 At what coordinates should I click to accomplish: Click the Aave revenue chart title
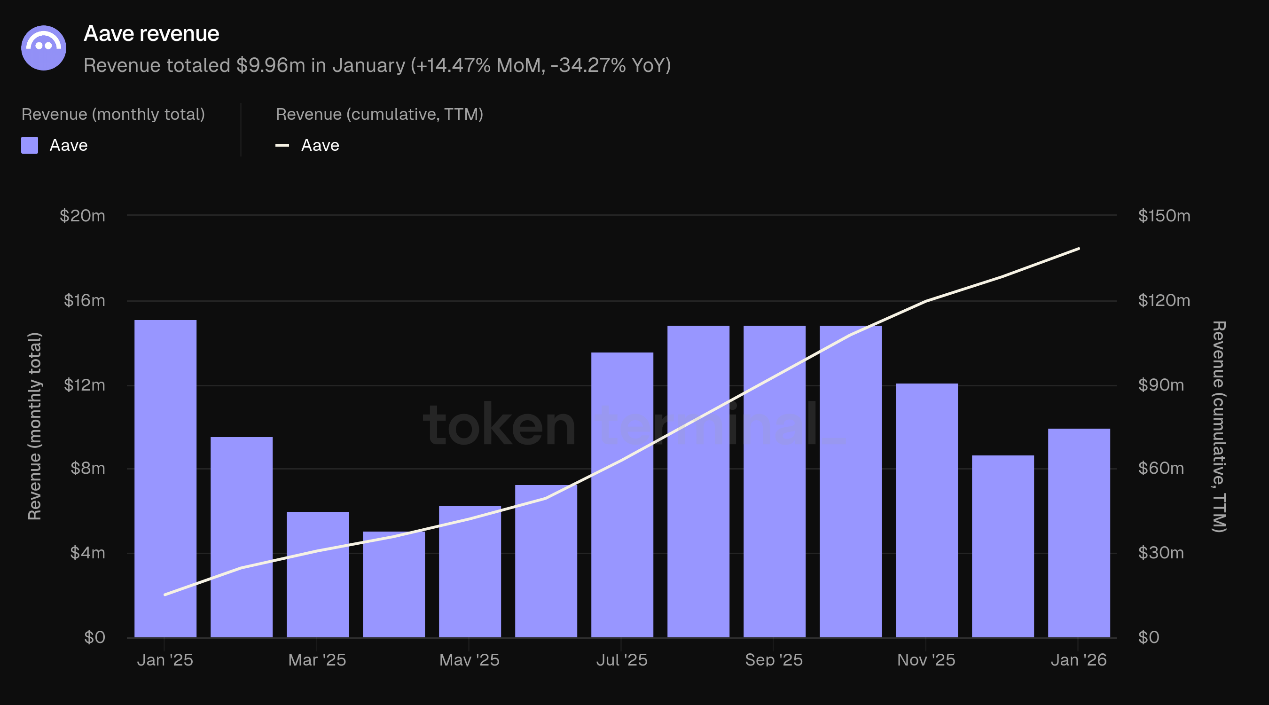pos(151,33)
